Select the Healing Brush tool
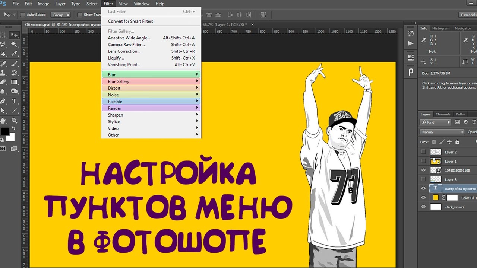 click(x=3, y=63)
